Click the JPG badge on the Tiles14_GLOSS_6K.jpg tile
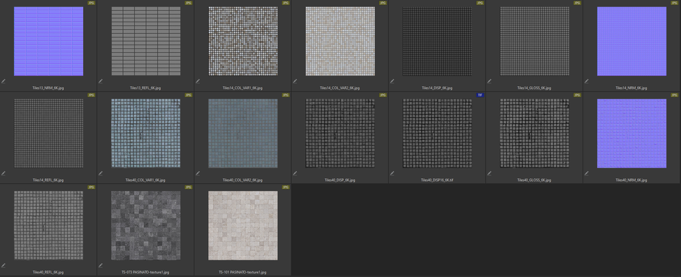This screenshot has height=277, width=681. coord(577,3)
